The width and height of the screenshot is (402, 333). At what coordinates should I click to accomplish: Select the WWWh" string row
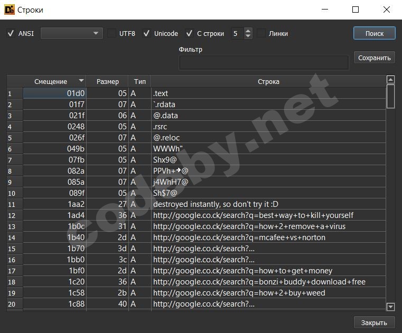point(268,149)
